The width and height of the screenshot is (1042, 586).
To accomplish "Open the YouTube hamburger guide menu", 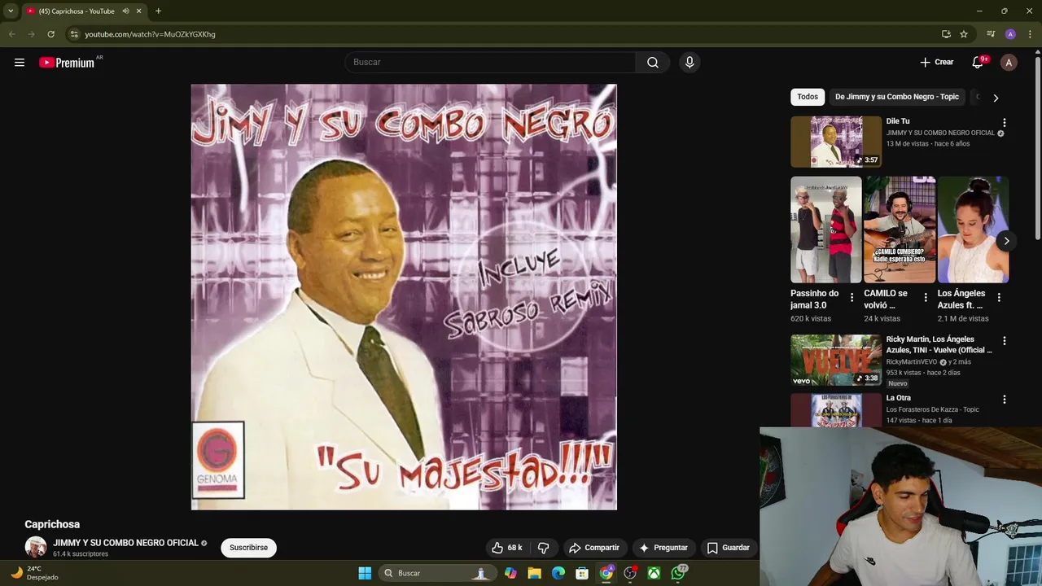I will (x=20, y=63).
